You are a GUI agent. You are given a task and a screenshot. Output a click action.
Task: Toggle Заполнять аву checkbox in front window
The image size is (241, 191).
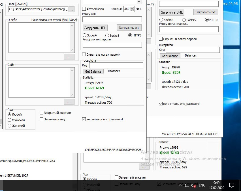42,119
